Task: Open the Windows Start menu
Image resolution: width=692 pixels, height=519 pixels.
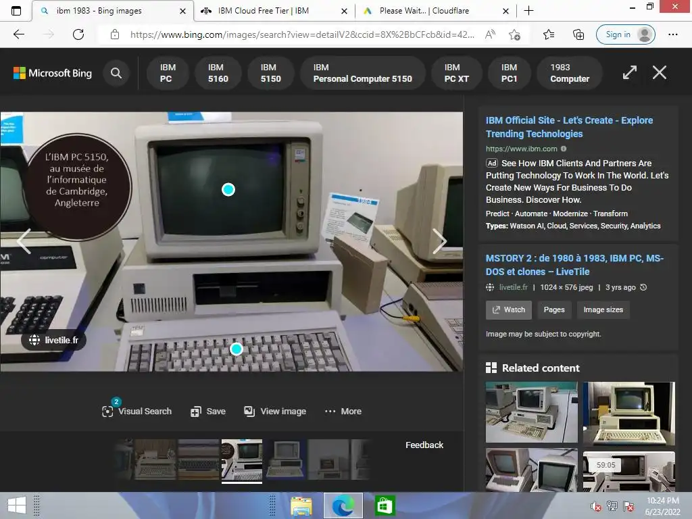Action: point(17,505)
